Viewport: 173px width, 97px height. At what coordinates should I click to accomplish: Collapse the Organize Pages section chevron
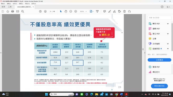point(168,49)
